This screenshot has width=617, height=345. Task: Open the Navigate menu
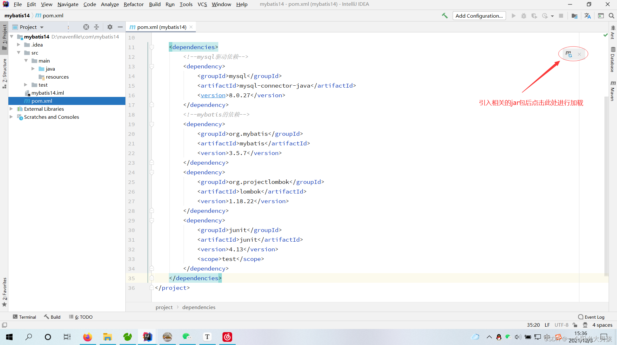click(68, 4)
